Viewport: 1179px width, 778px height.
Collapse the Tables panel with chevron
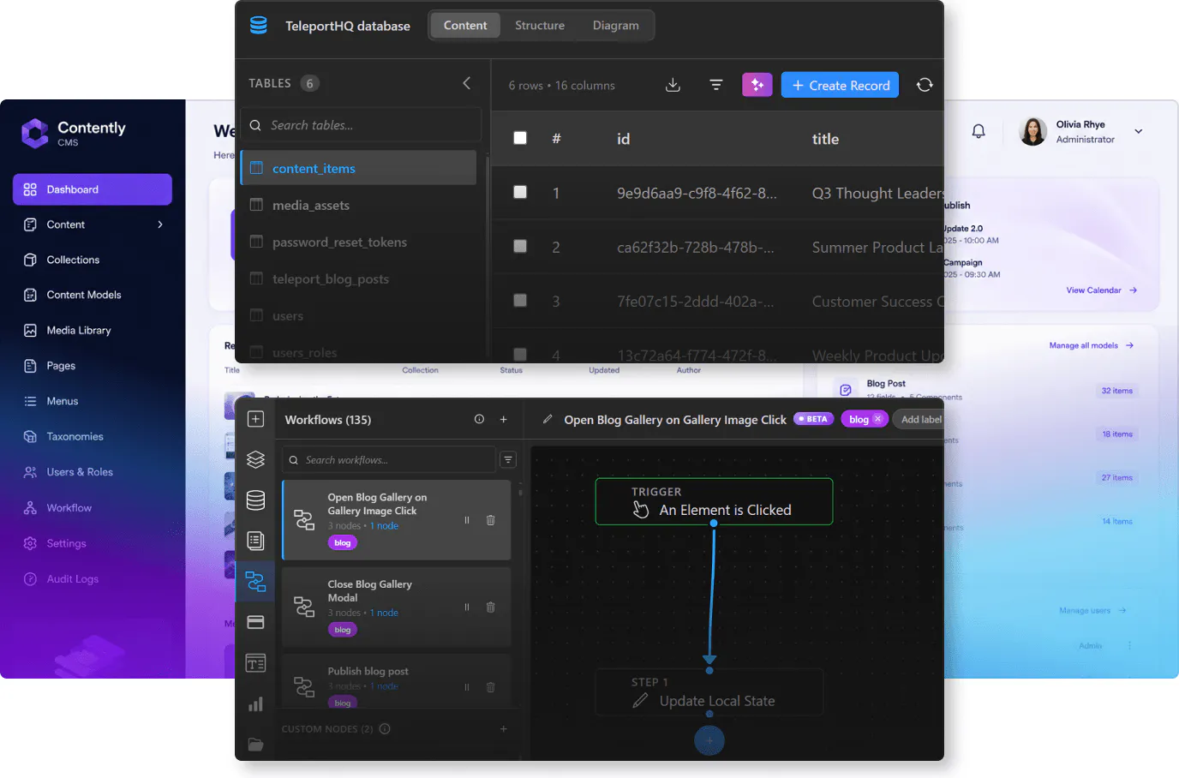pos(467,83)
